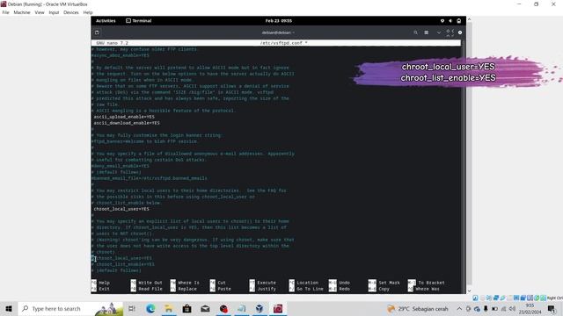Click the nano Help shortcut label

[x=104, y=283]
